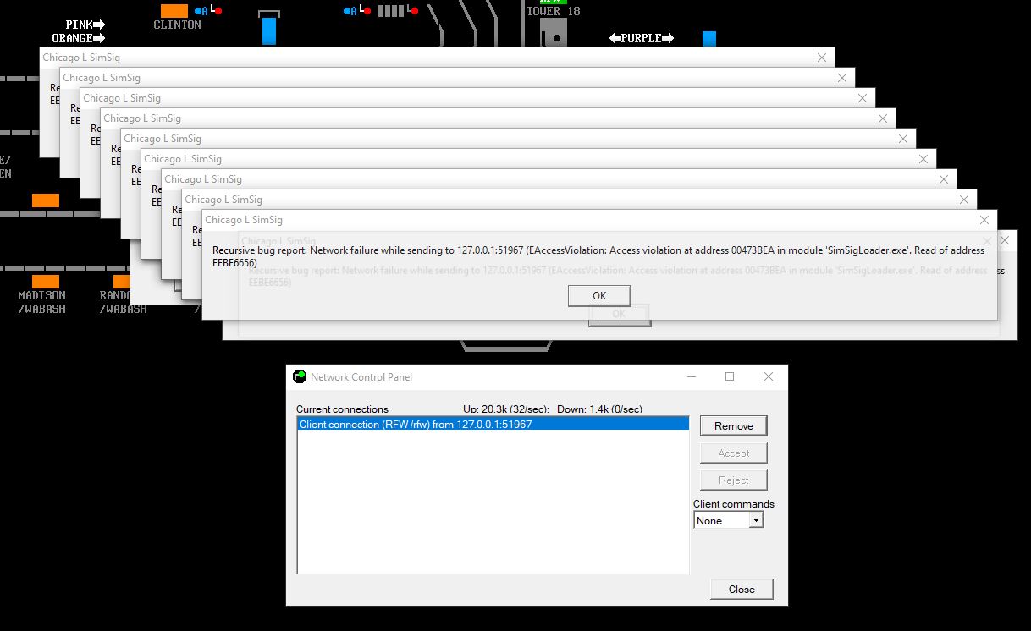Click the Down: 1.4k (0/sec) traffic readout
Viewport: 1031px width, 631px height.
pyautogui.click(x=599, y=409)
